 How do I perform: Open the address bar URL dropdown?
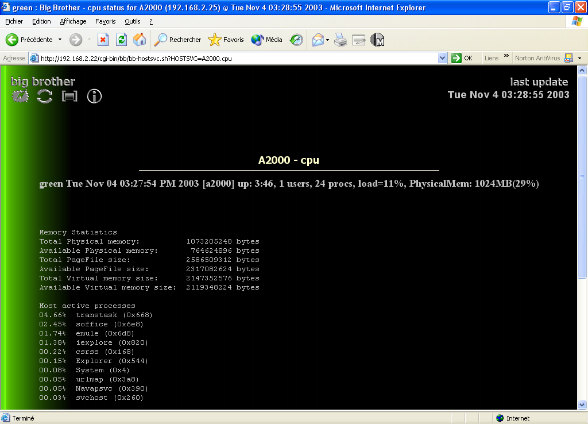coord(442,58)
